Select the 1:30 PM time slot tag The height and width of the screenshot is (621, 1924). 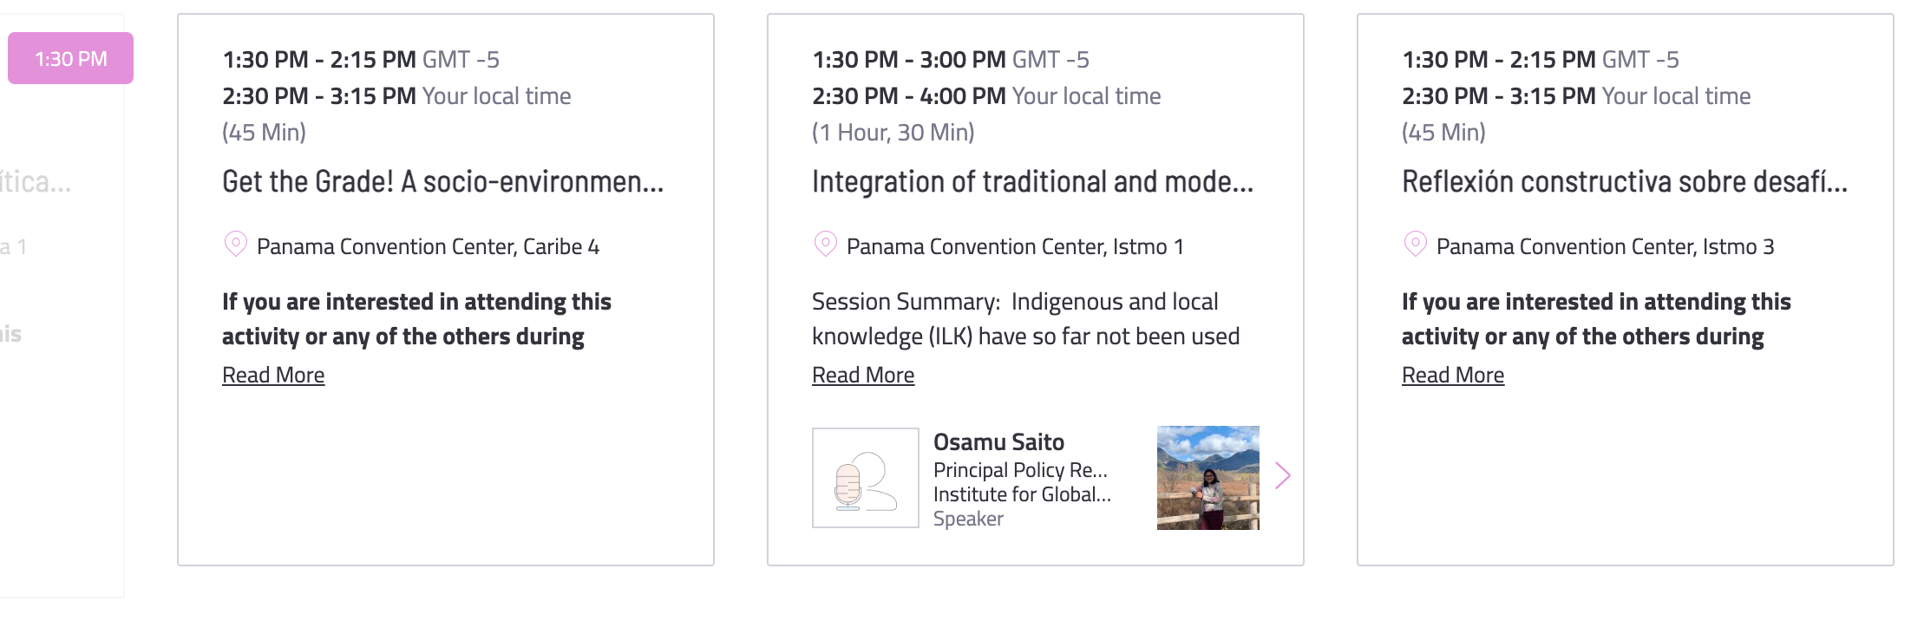(70, 58)
